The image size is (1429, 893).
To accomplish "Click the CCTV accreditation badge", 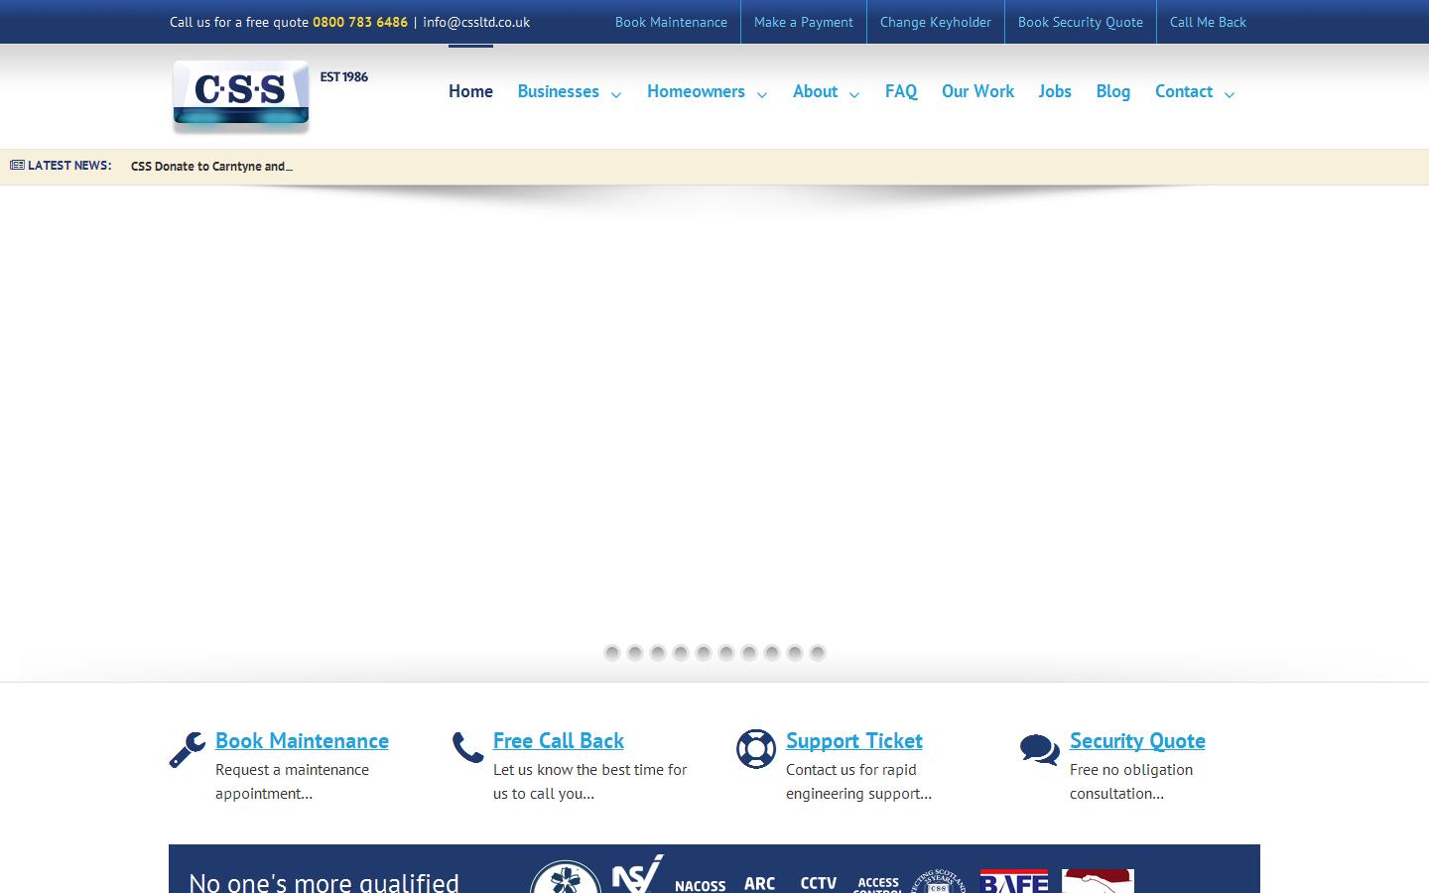I will 818,883.
